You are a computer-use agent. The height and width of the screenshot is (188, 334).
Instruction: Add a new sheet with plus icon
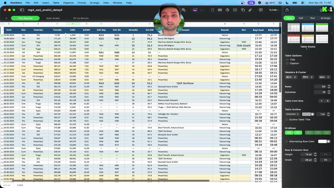(7, 18)
